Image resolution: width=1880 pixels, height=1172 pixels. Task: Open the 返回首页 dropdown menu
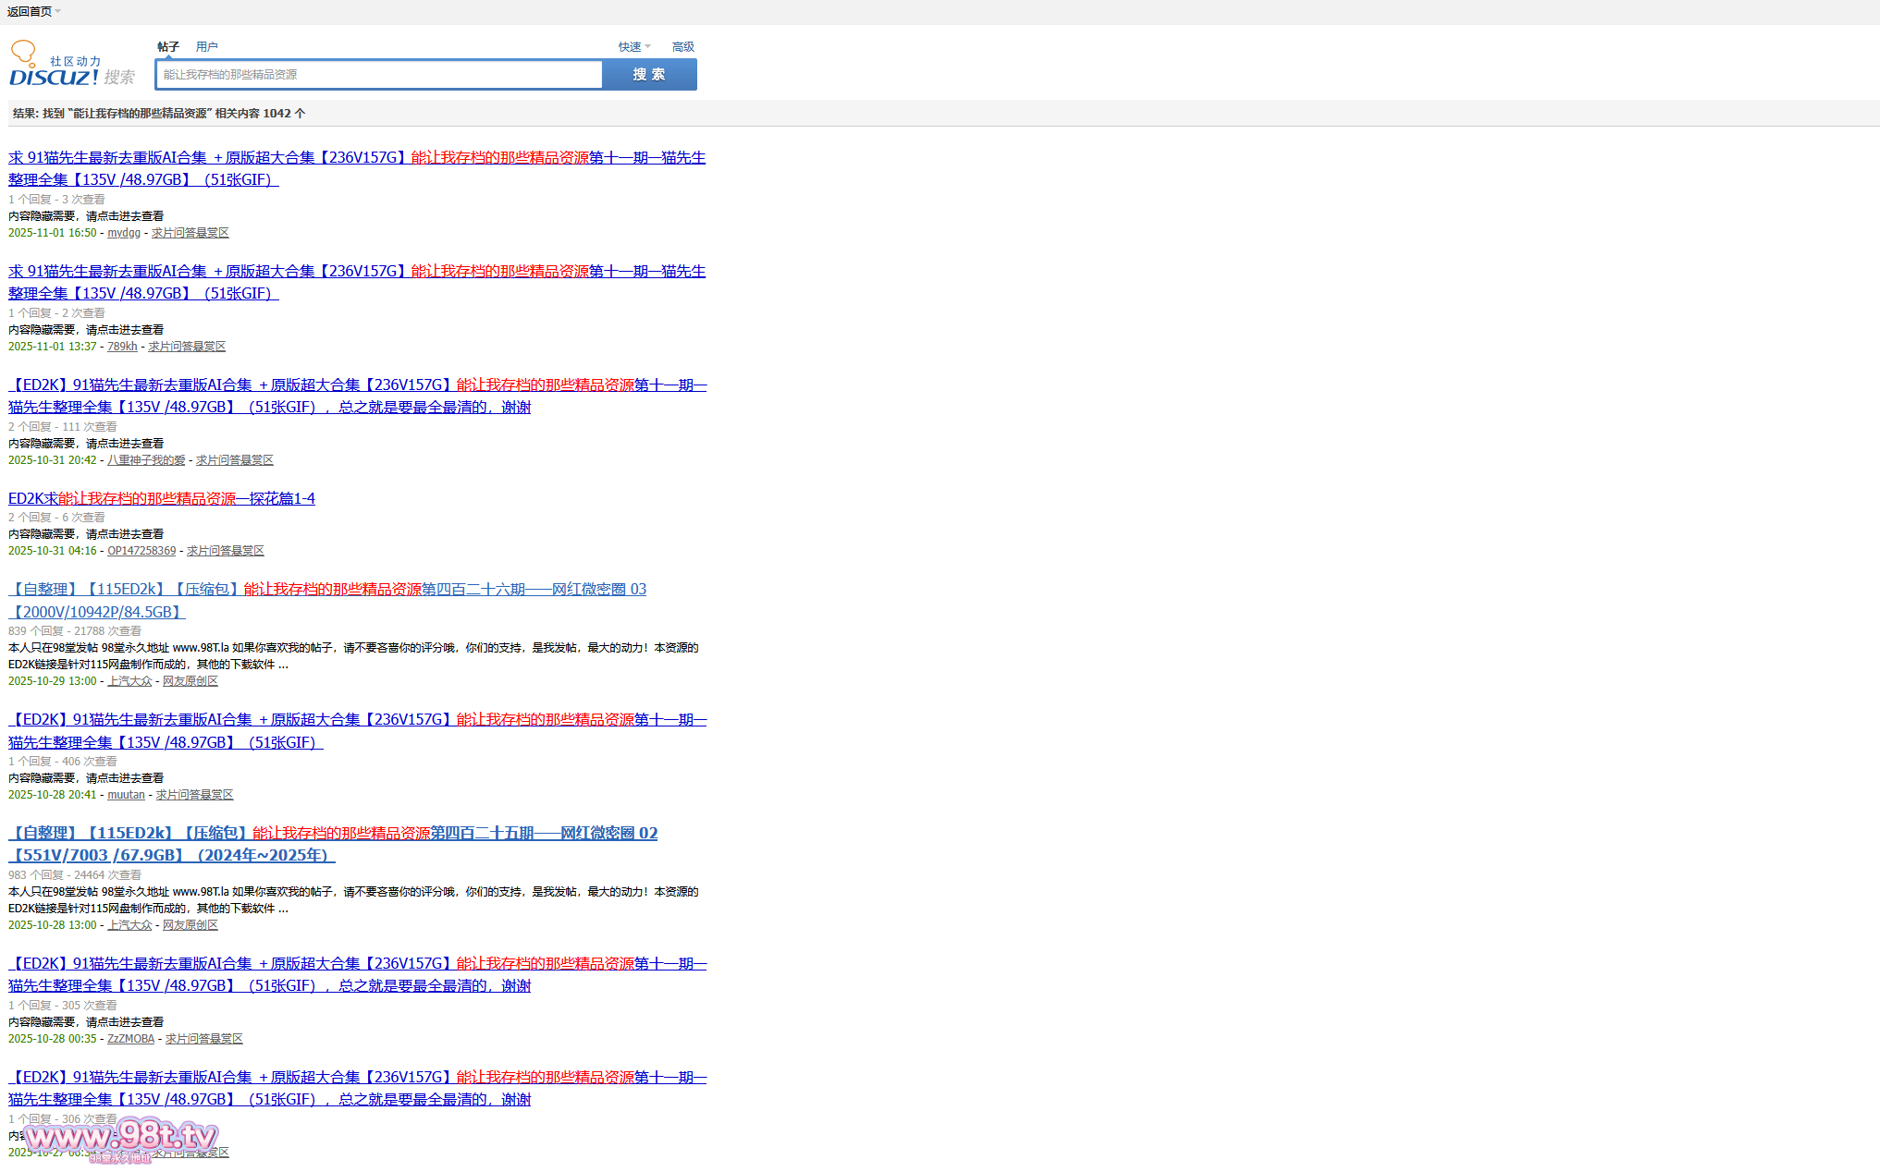pos(34,12)
